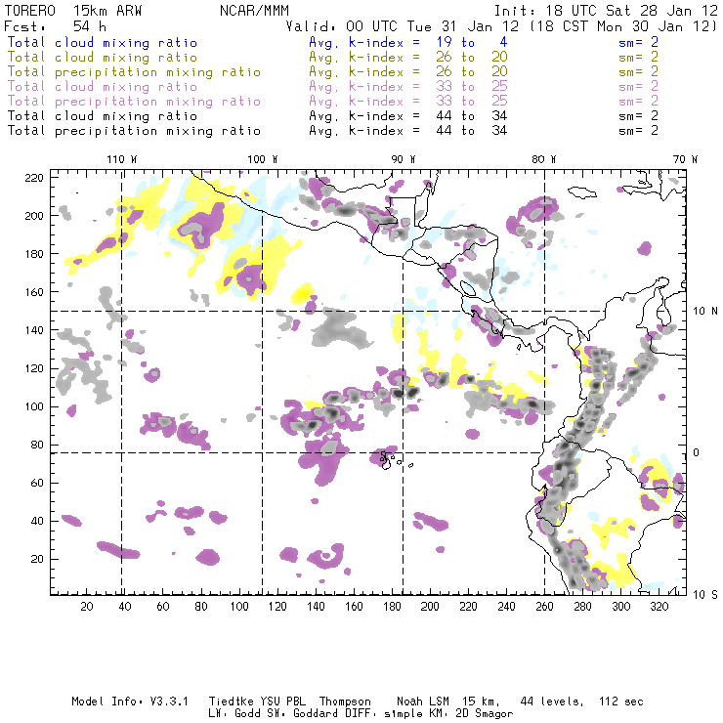The width and height of the screenshot is (723, 723).
Task: Select the '40' value on the left axis
Action: 37,521
